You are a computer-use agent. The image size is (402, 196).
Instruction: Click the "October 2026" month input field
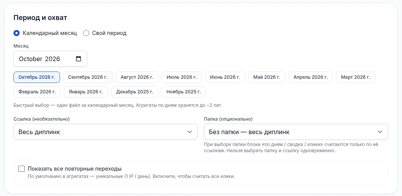click(x=50, y=59)
